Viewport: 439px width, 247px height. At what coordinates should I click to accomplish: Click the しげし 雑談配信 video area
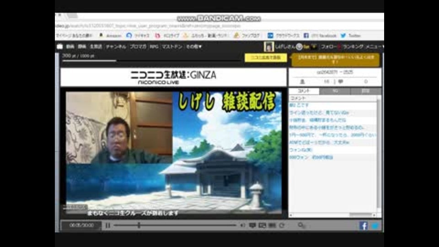tap(174, 153)
